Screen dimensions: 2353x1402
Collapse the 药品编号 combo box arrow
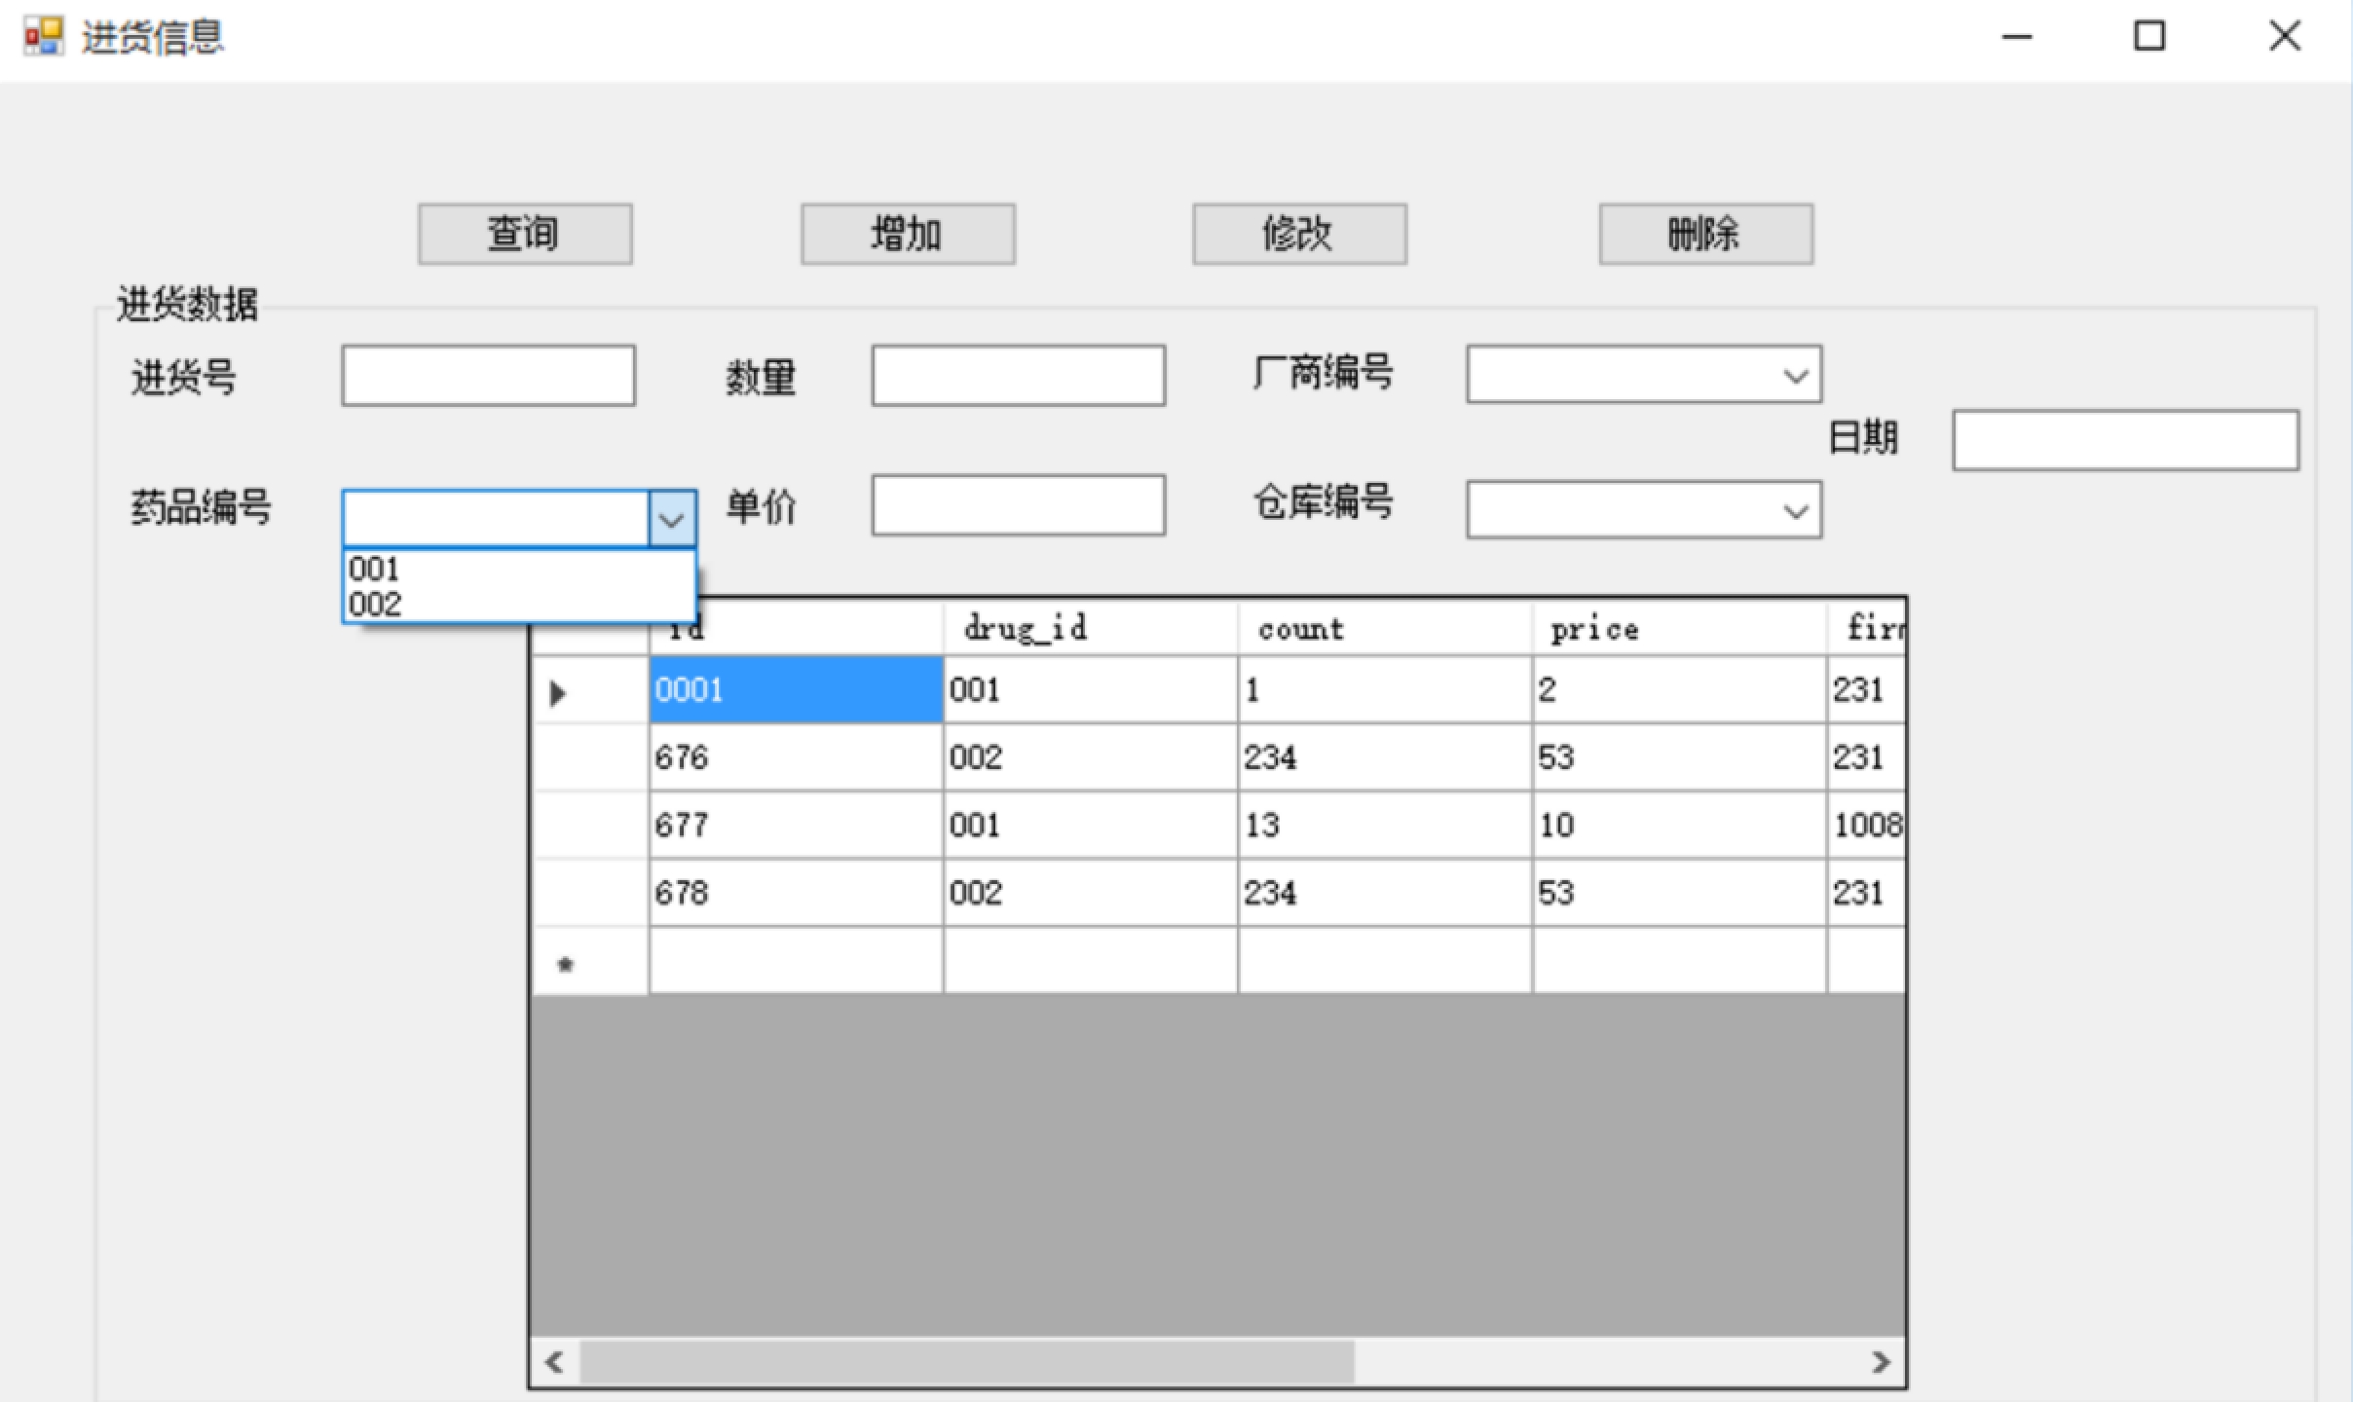(672, 518)
